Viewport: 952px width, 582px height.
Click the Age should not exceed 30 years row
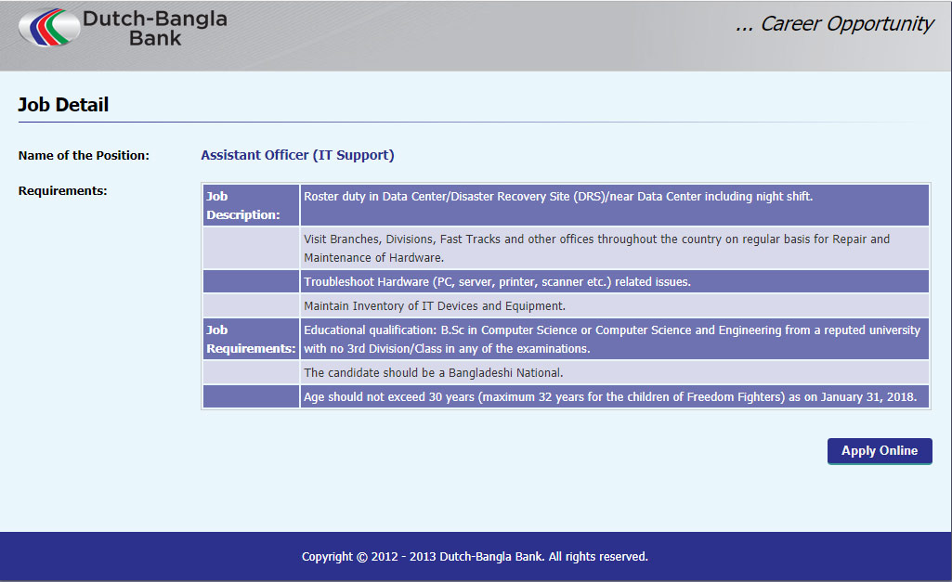[x=615, y=397]
